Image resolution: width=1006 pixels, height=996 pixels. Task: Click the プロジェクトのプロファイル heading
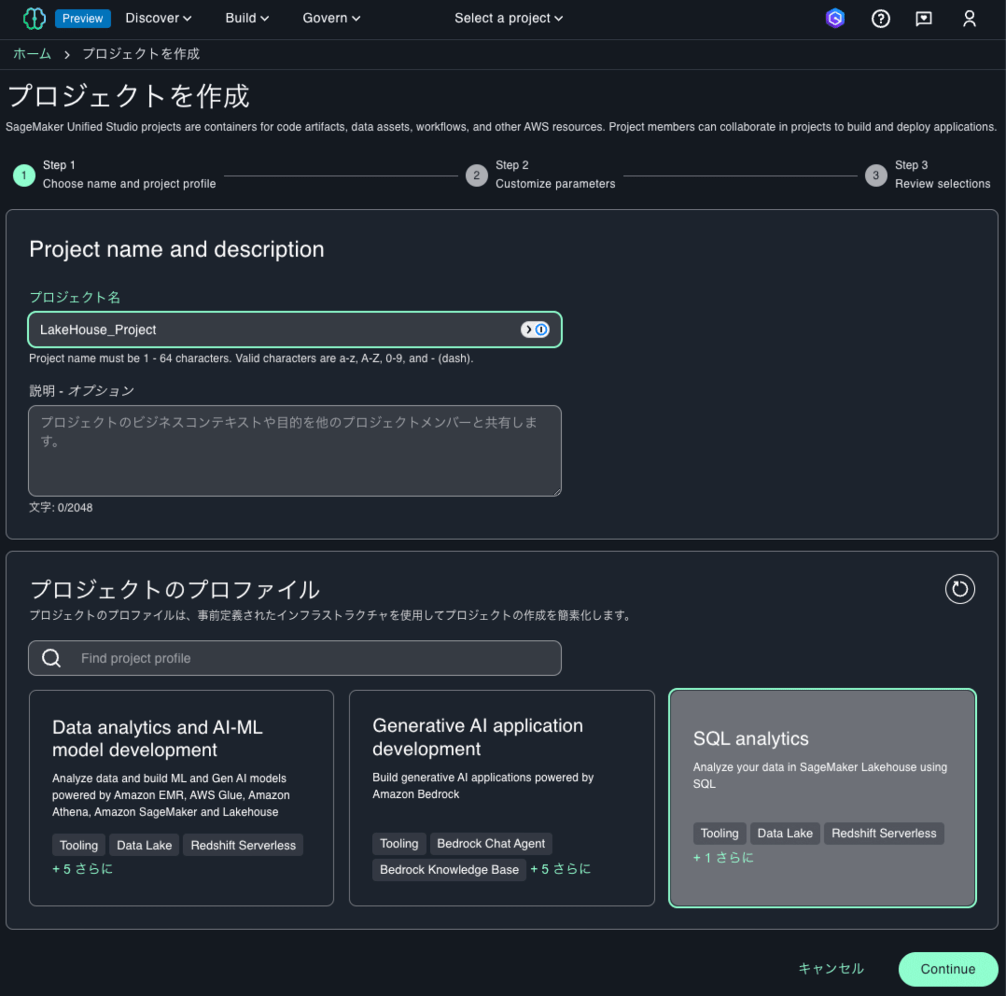175,590
